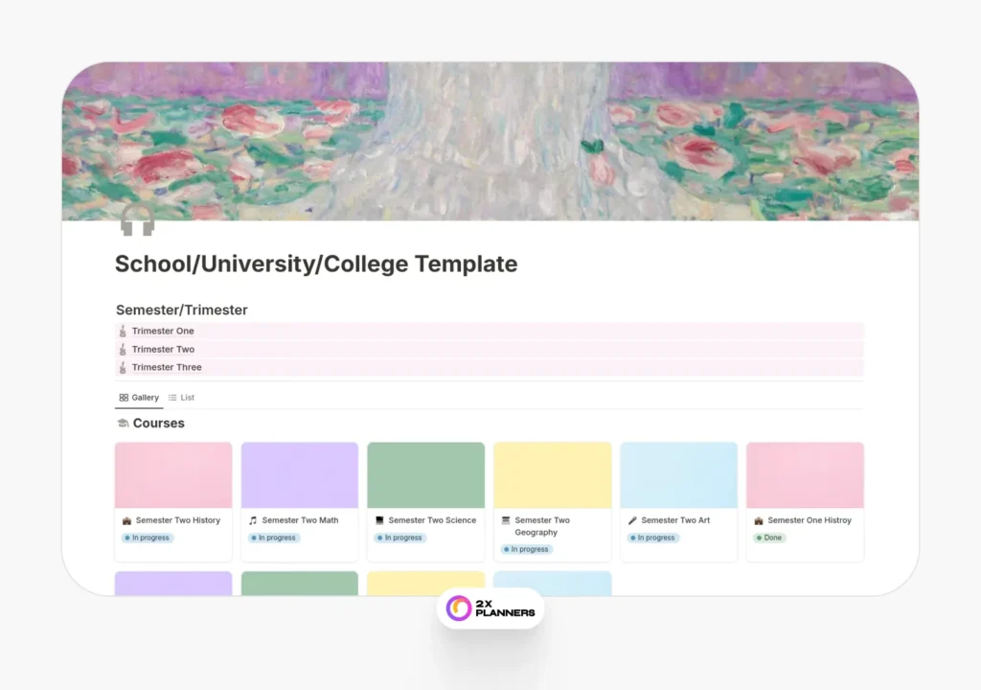The image size is (981, 690).
Task: Toggle the In progress tag on Semester Two Art
Action: pyautogui.click(x=653, y=538)
